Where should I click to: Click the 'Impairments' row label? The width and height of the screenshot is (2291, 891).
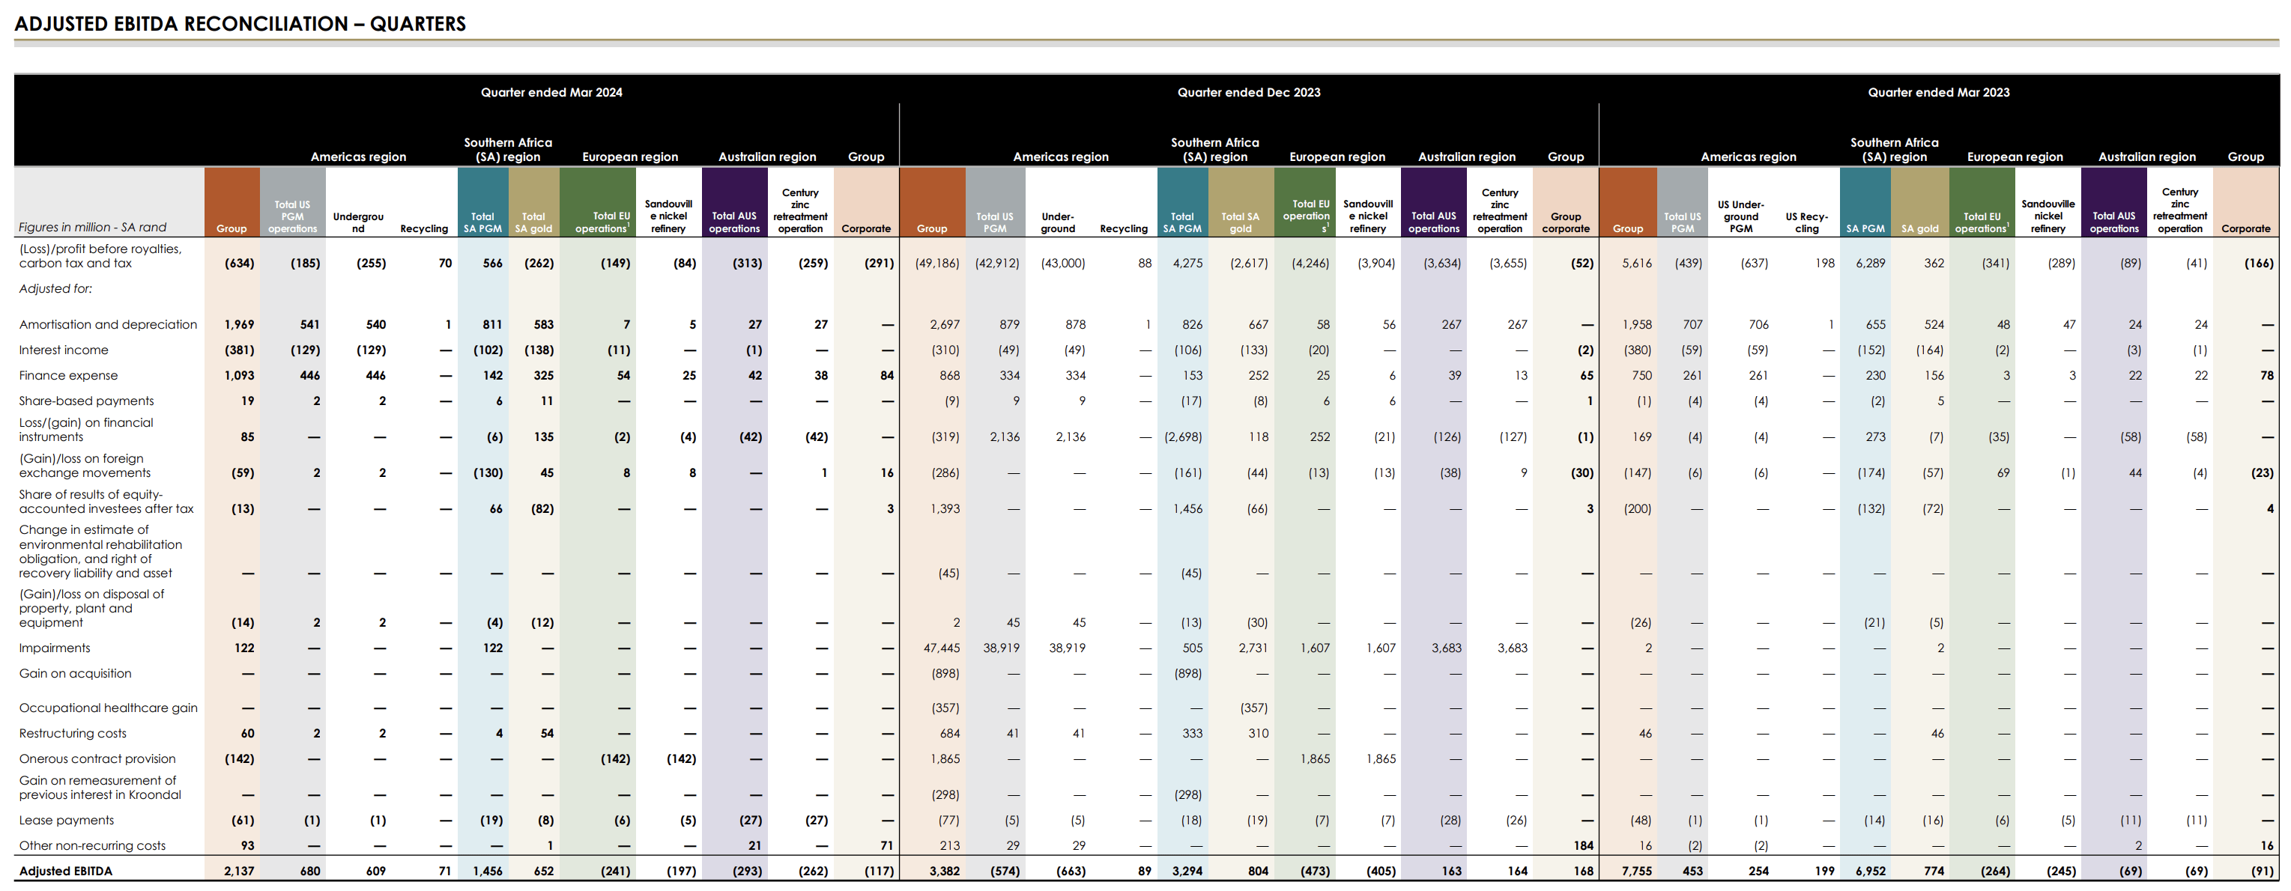[55, 648]
